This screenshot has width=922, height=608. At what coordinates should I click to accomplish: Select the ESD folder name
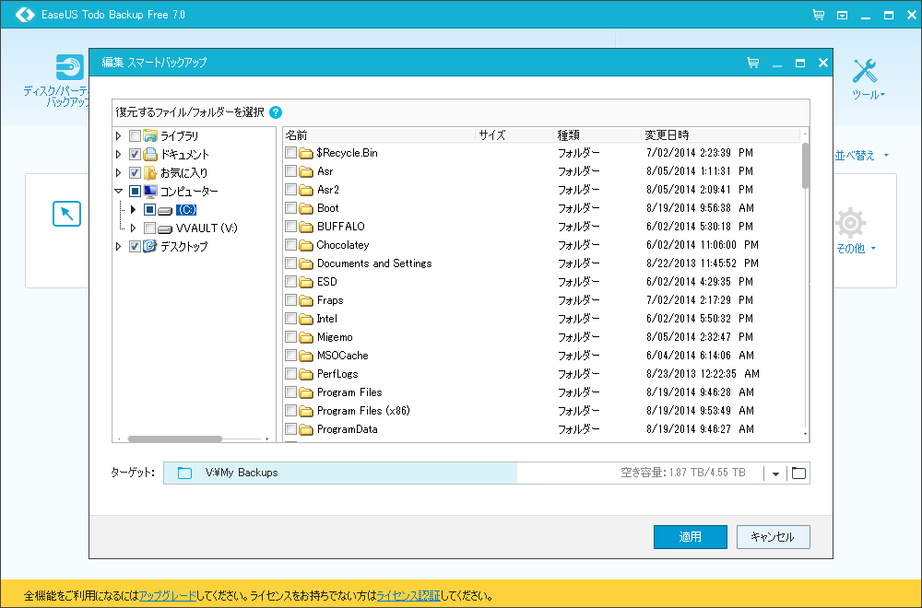coord(327,282)
